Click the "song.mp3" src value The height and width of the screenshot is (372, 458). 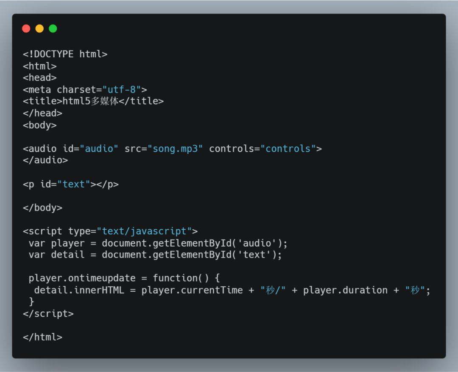point(175,149)
